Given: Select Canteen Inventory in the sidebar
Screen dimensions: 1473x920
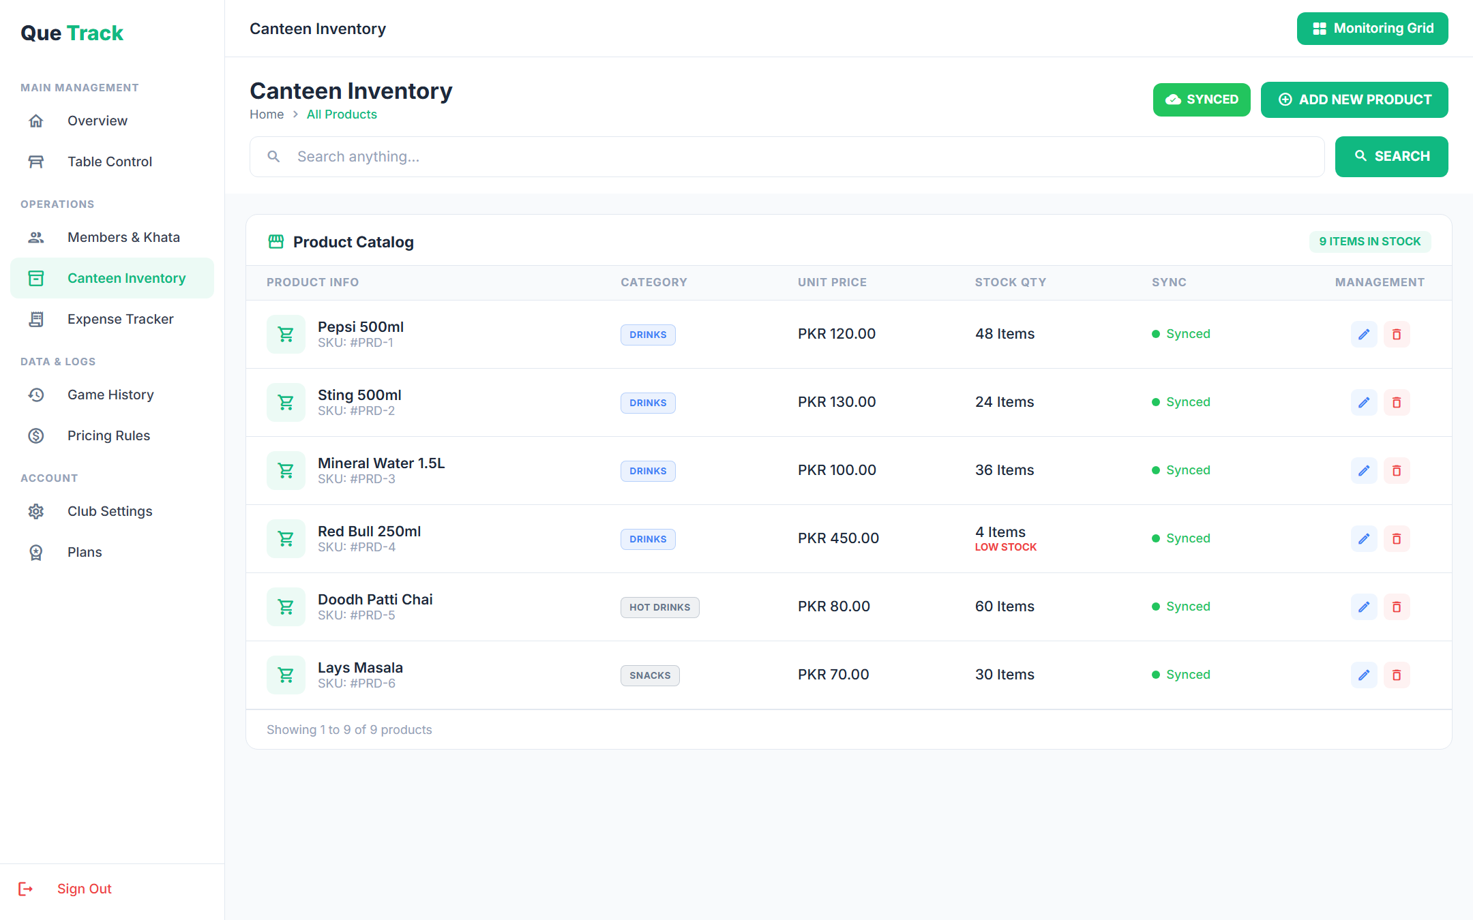Looking at the screenshot, I should 112,278.
